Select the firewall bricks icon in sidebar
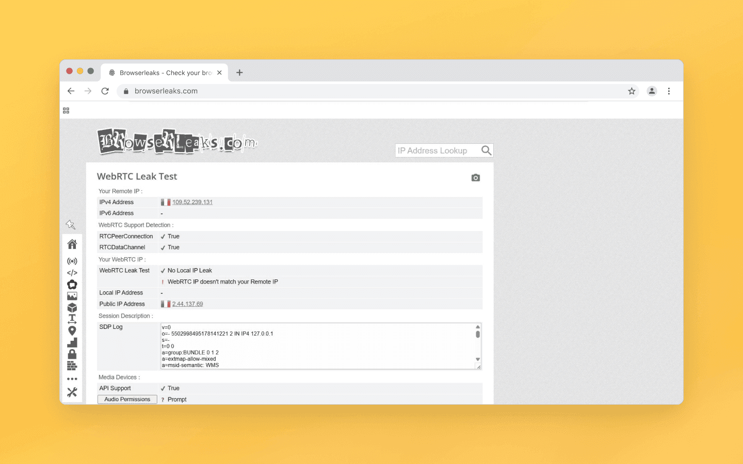 pos(72,366)
